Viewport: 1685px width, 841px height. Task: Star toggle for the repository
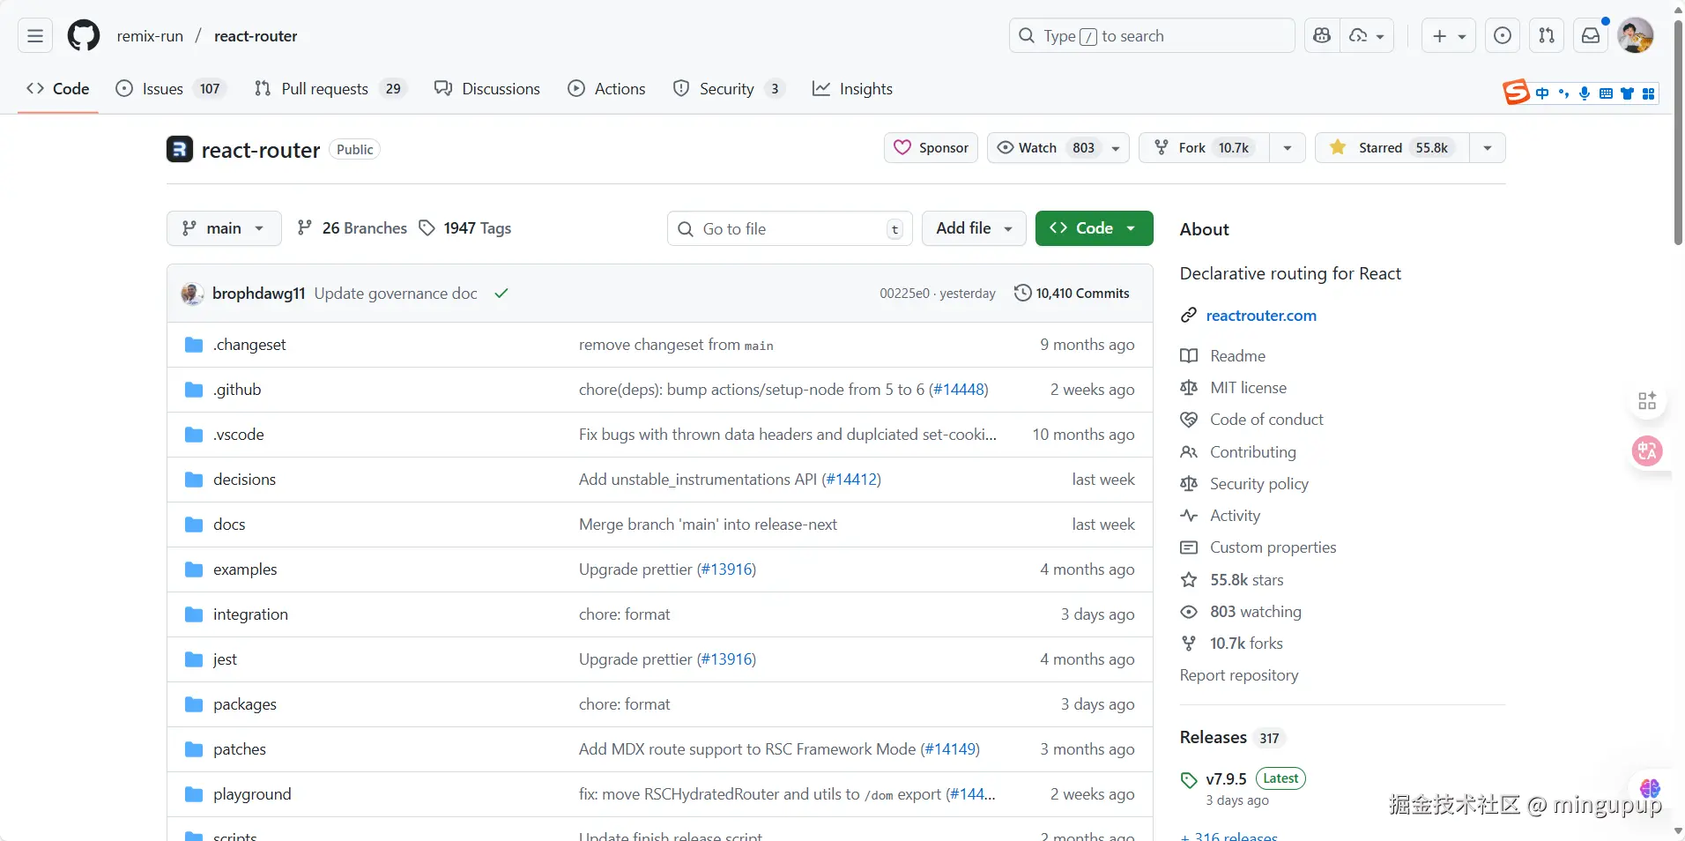click(1392, 148)
